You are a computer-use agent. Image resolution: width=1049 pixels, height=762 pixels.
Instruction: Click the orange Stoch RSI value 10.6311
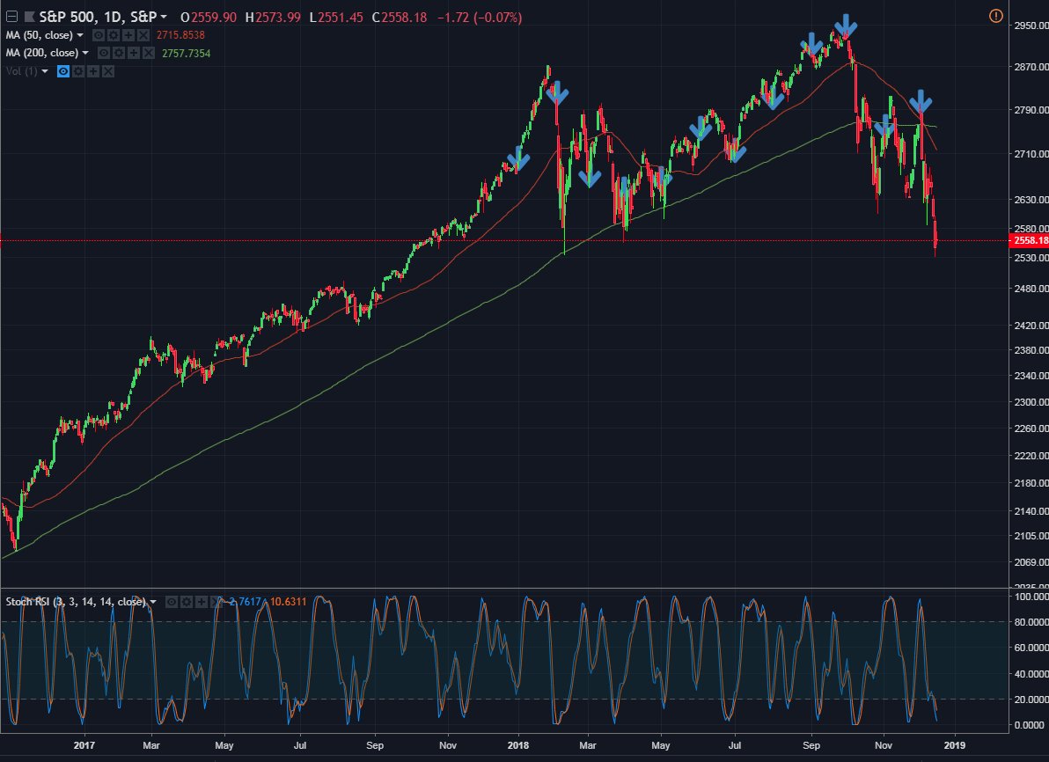pos(288,602)
